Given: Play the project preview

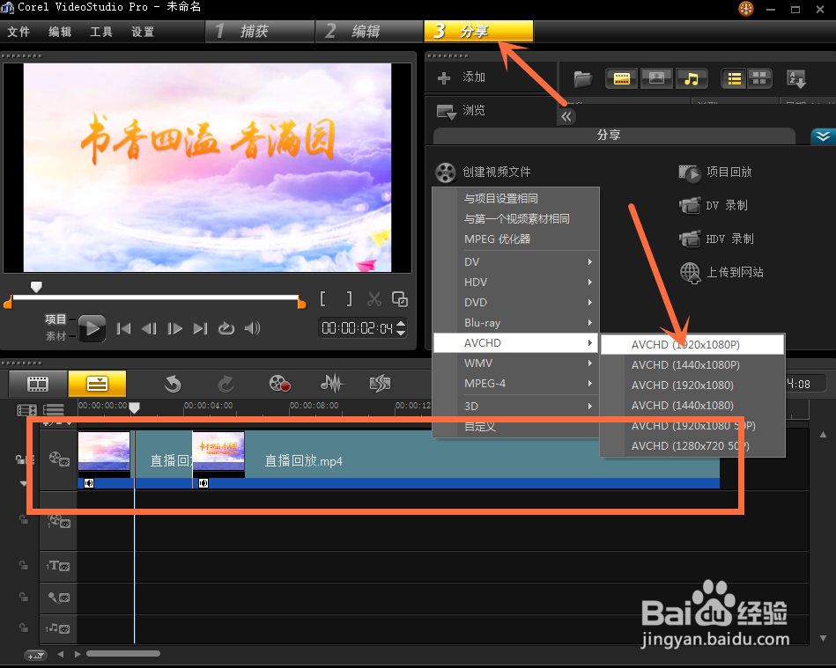Looking at the screenshot, I should [x=92, y=328].
